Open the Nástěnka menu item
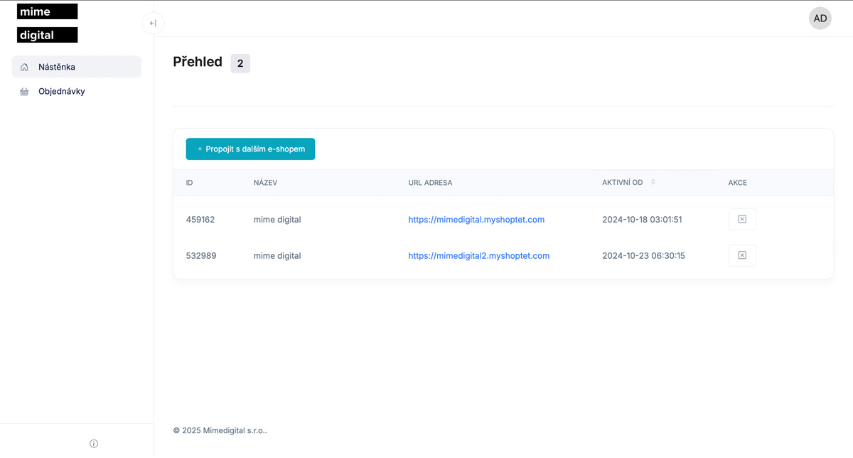This screenshot has height=458, width=853. [57, 67]
